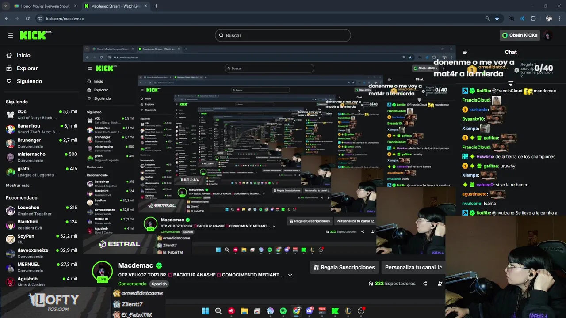The image size is (566, 318).
Task: Open the Chrome three-dot menu
Action: click(x=559, y=19)
